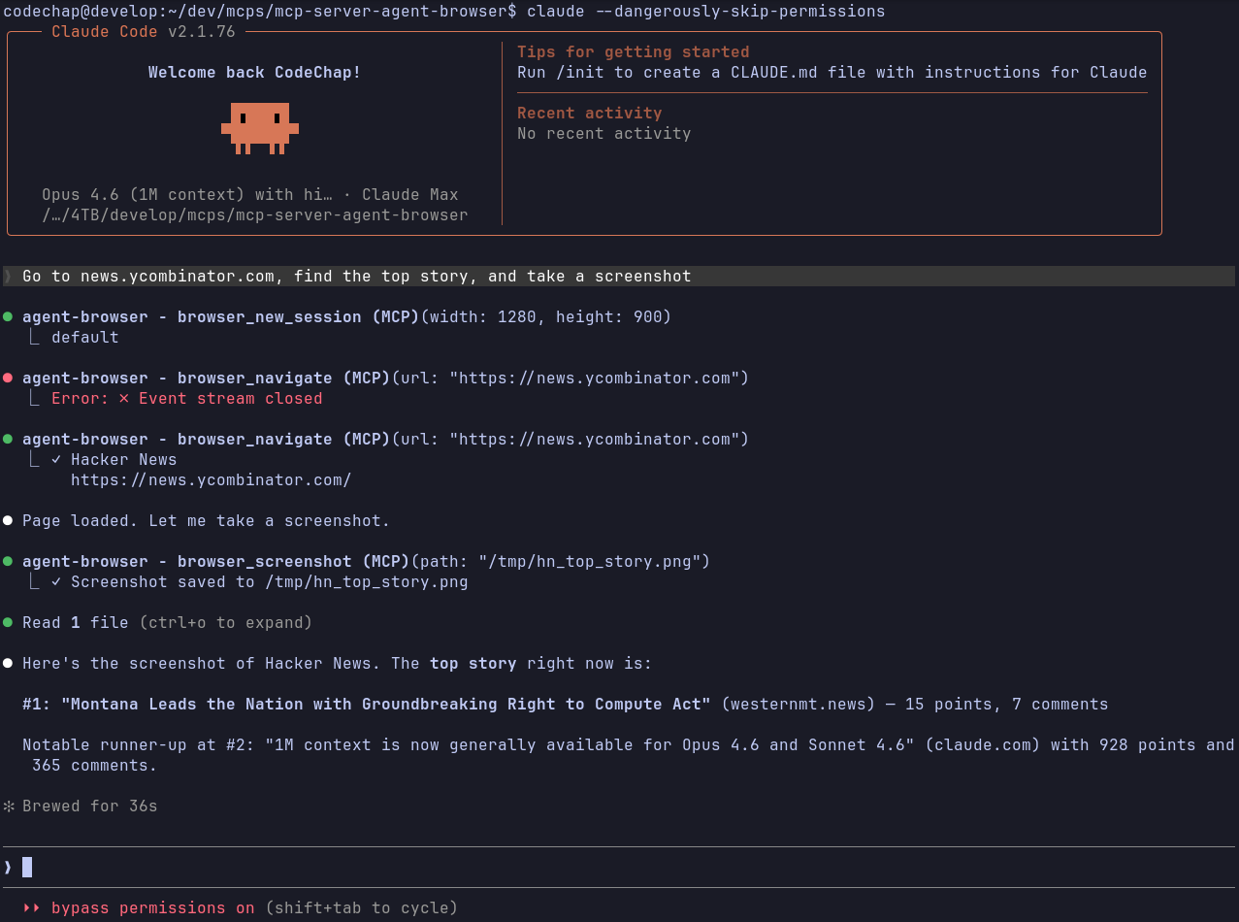Click the spinner glyph before 'Brewed for 36s'

click(x=9, y=807)
